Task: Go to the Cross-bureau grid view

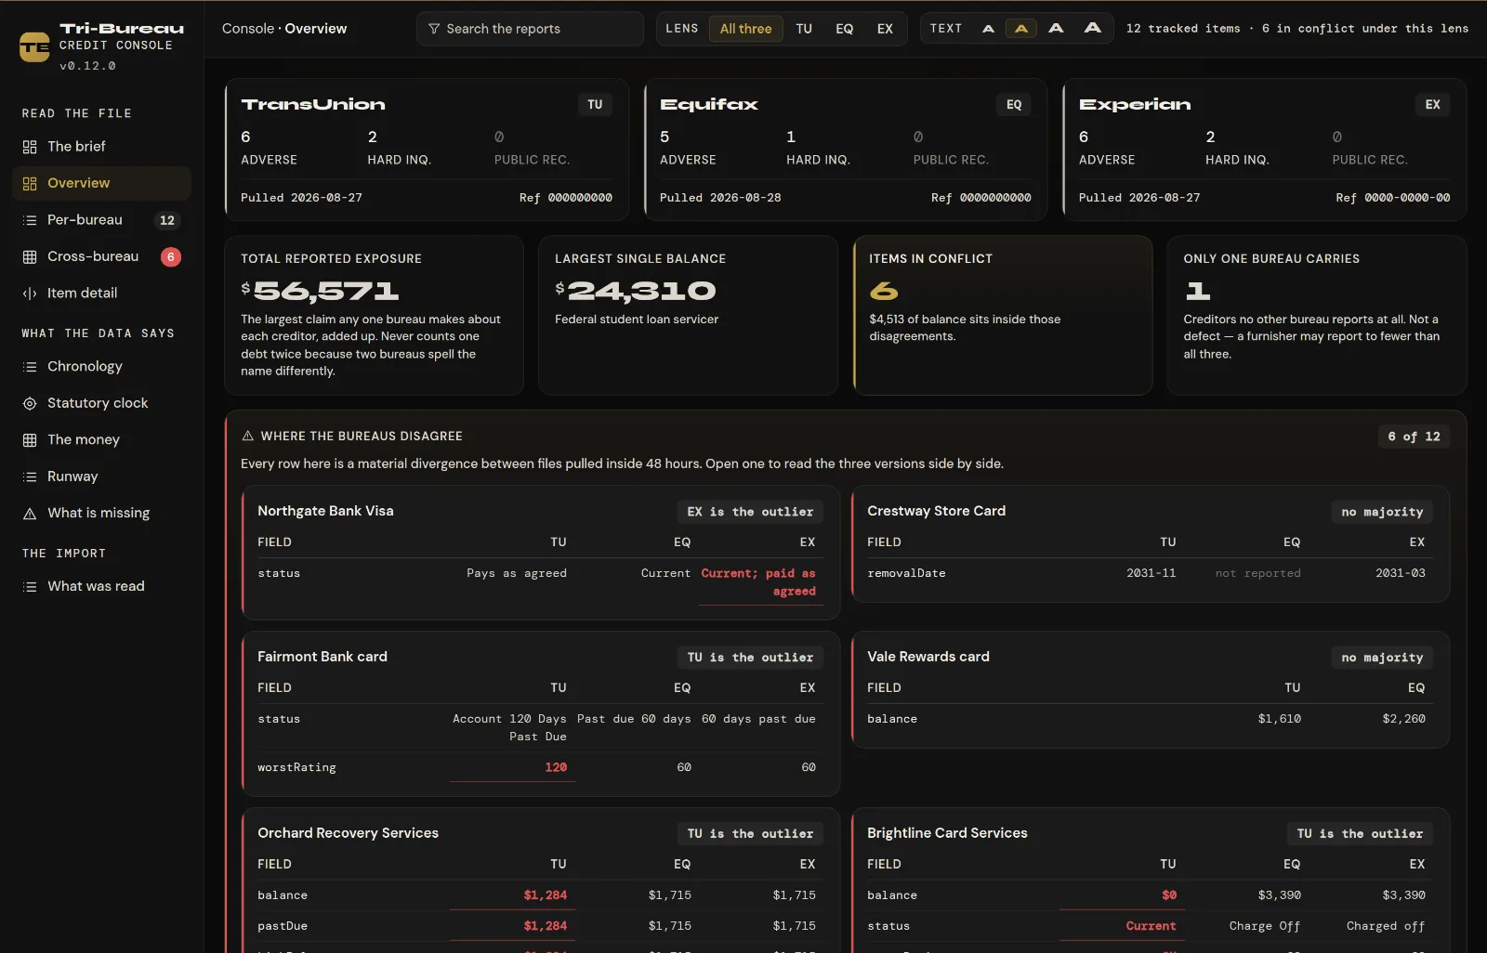Action: tap(101, 256)
